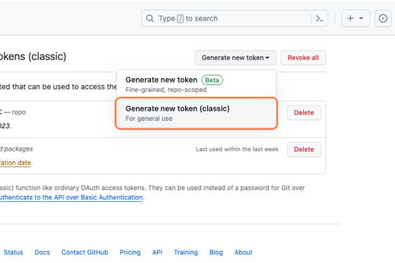Follow the authenticate to the API link
The height and width of the screenshot is (263, 395).
pyautogui.click(x=71, y=197)
